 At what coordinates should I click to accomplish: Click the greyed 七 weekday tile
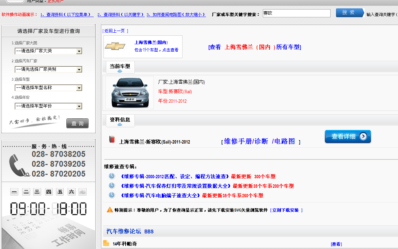(82, 192)
